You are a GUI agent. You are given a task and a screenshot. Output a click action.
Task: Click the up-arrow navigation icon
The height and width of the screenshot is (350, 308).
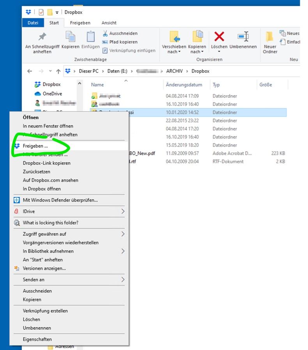(x=58, y=71)
